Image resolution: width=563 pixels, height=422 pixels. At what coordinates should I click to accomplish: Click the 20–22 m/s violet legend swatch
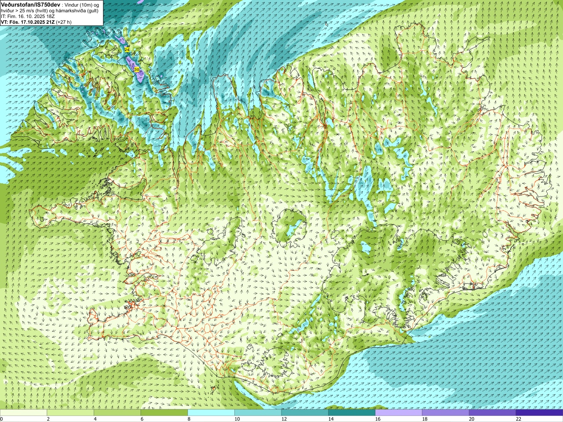(x=493, y=413)
